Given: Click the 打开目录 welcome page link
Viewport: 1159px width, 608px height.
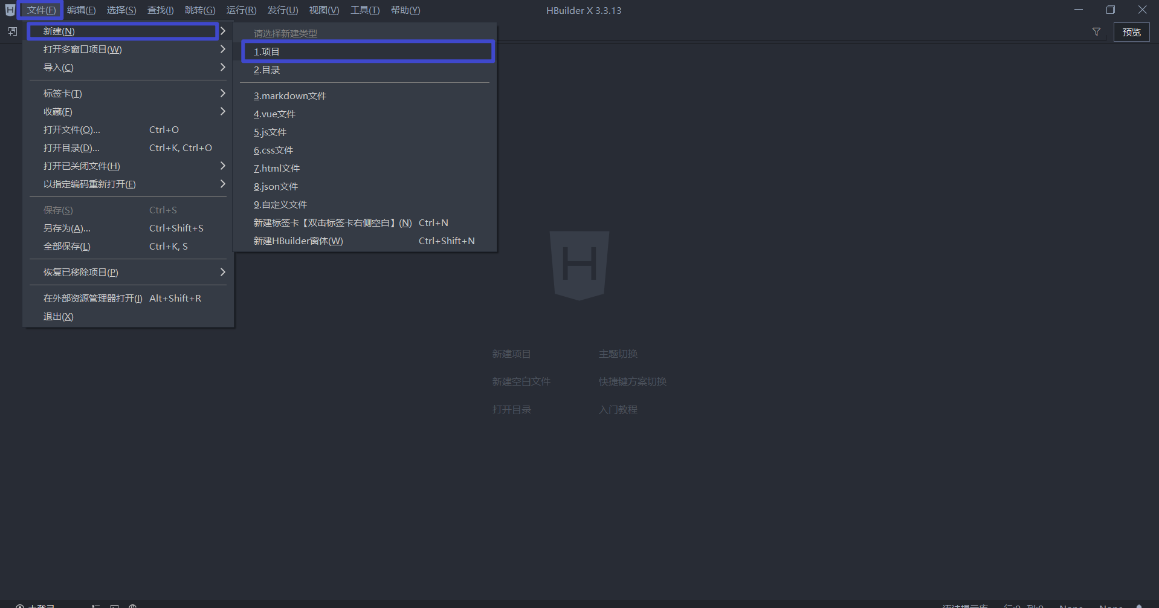Looking at the screenshot, I should coord(511,410).
